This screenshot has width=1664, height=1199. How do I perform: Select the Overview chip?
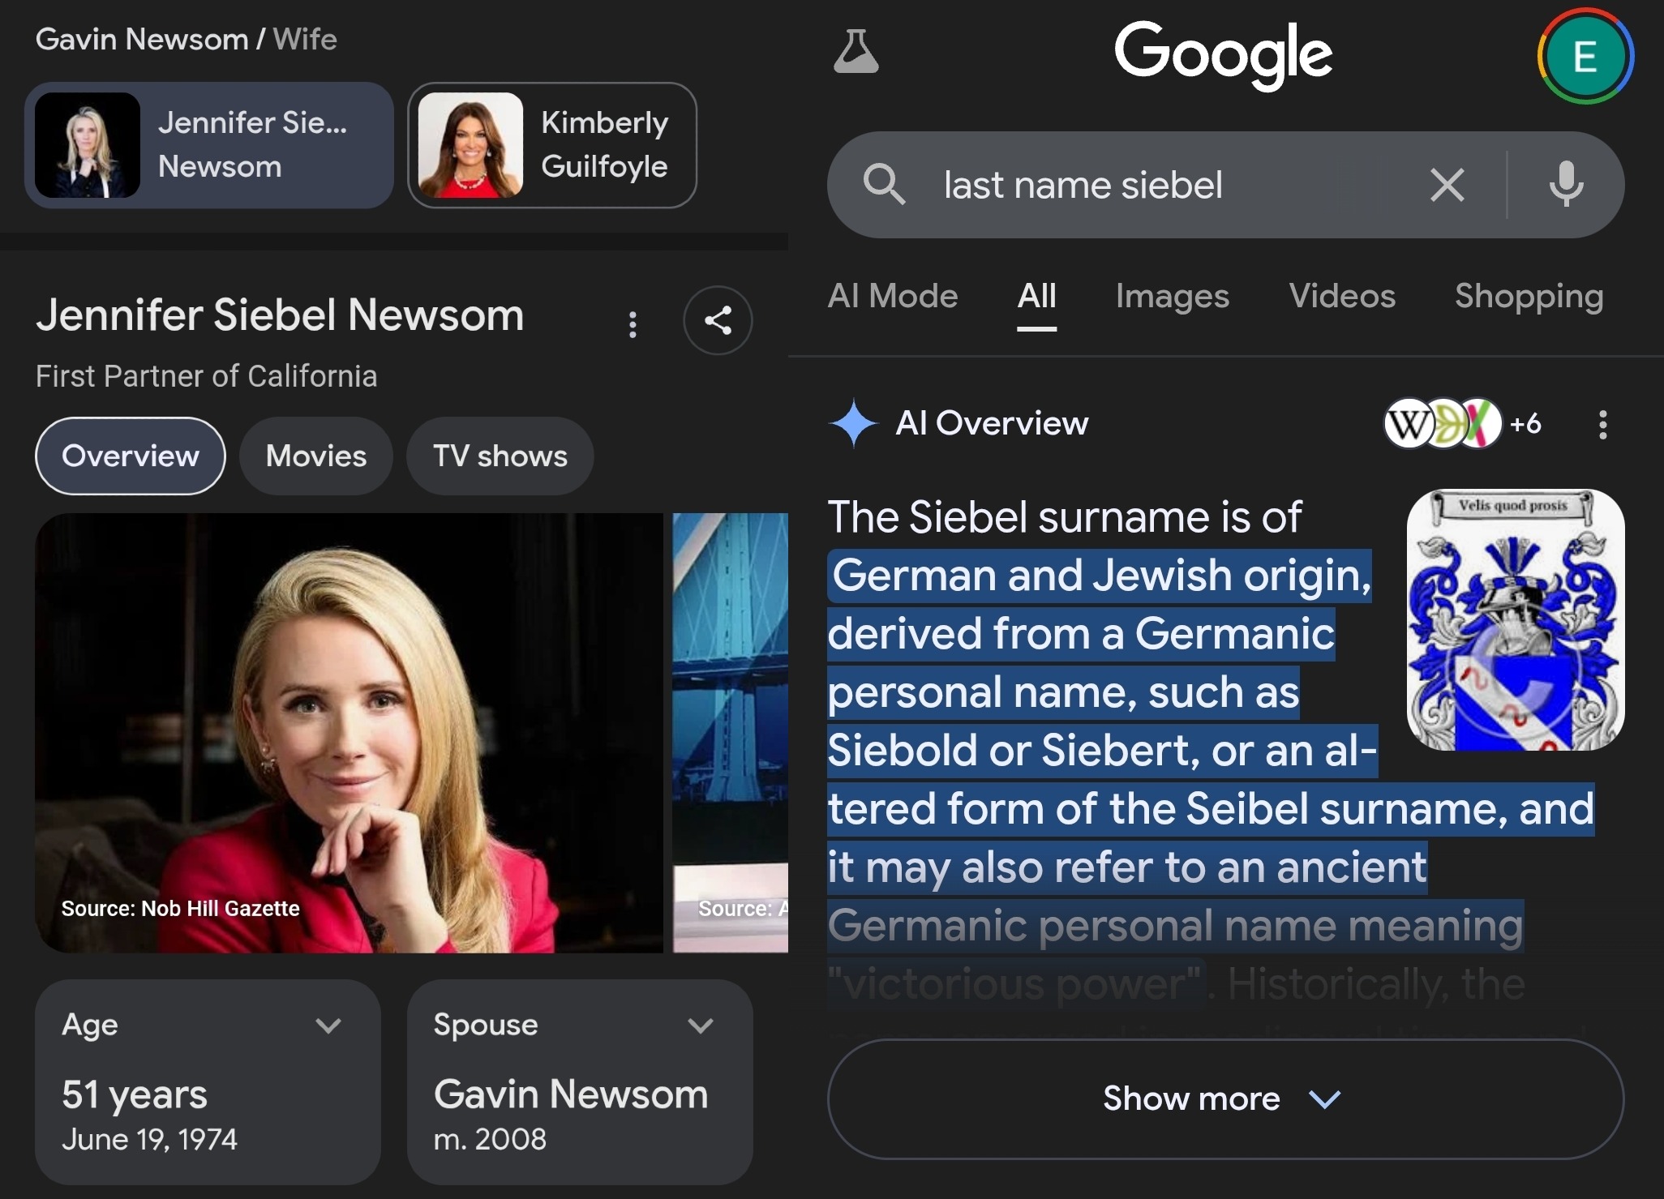[x=130, y=456]
